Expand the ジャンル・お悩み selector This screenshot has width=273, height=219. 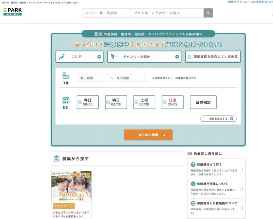(177, 57)
